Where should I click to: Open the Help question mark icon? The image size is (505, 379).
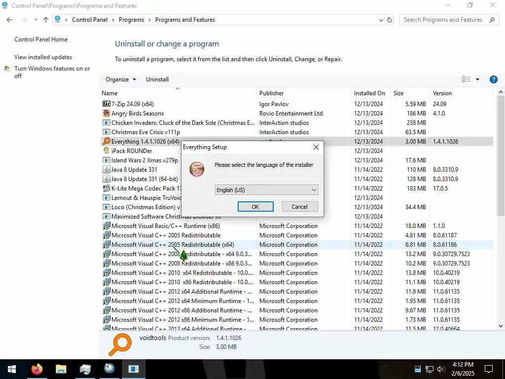tap(493, 79)
